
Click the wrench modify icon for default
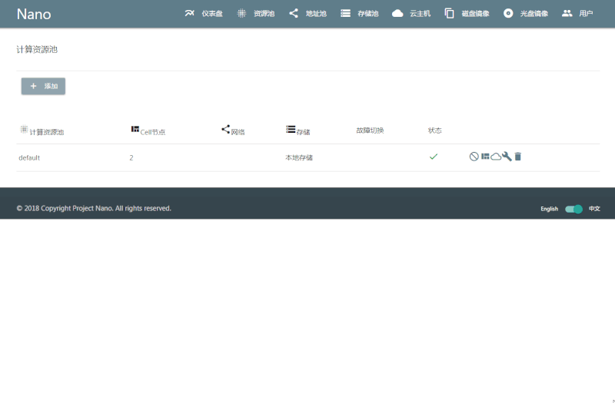507,157
